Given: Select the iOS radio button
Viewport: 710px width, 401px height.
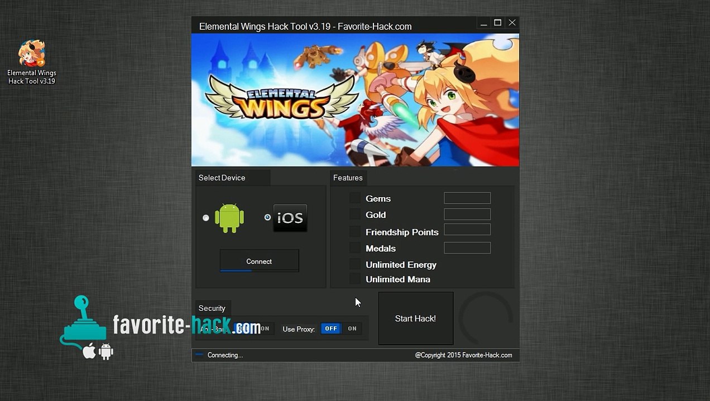Looking at the screenshot, I should coord(267,217).
